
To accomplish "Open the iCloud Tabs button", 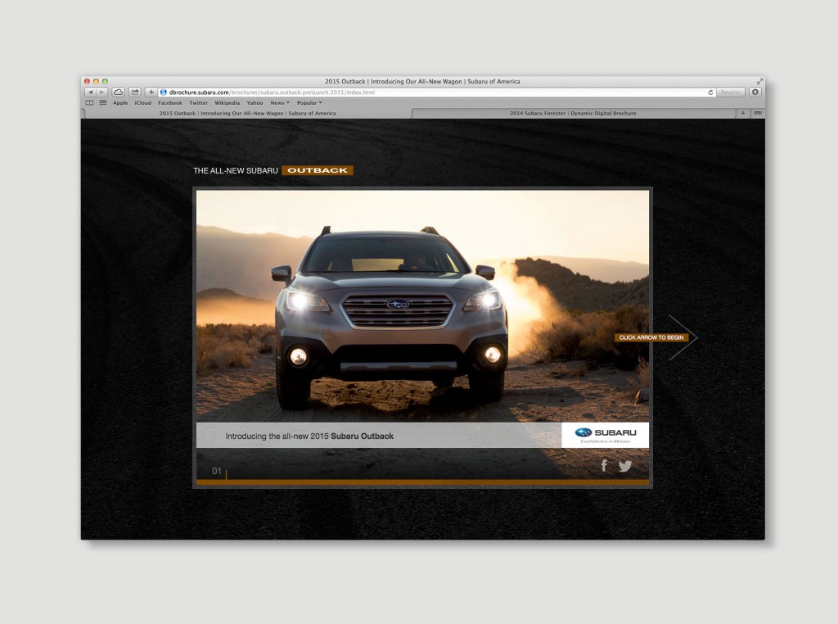I will tap(119, 93).
